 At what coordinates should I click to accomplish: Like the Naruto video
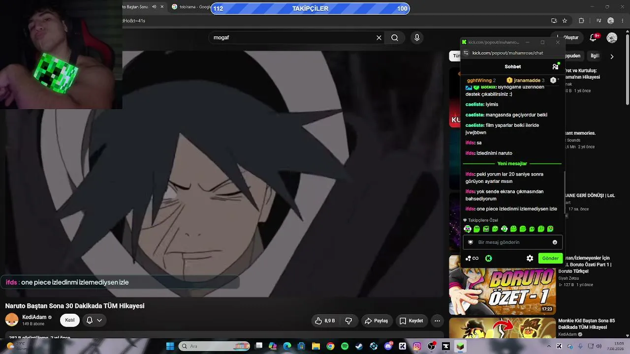click(x=325, y=321)
